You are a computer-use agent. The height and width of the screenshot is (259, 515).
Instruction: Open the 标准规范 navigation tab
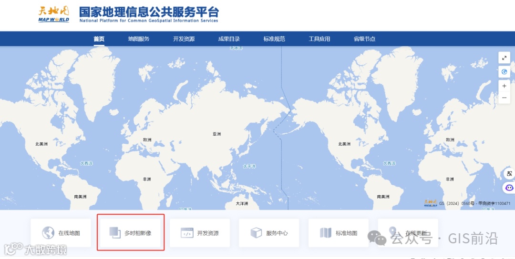click(274, 39)
